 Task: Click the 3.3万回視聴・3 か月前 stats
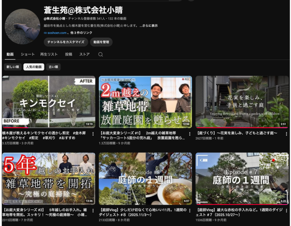click(x=18, y=143)
